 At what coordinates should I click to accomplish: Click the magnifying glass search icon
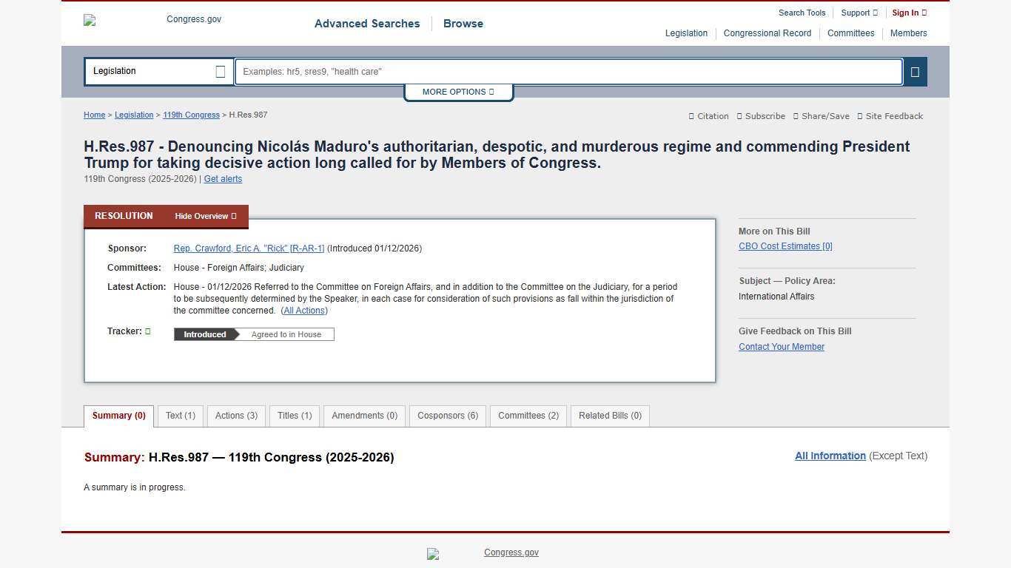(x=915, y=71)
